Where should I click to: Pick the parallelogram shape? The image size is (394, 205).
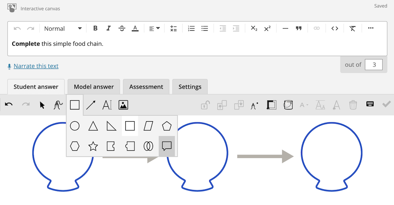(148, 126)
